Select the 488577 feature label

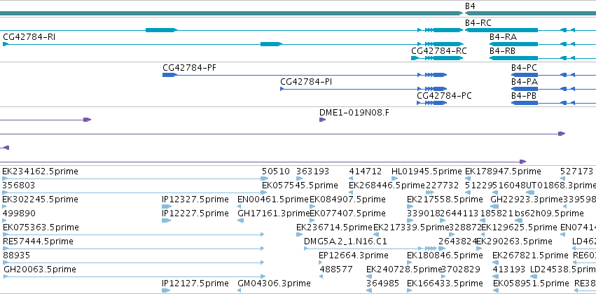pyautogui.click(x=336, y=269)
